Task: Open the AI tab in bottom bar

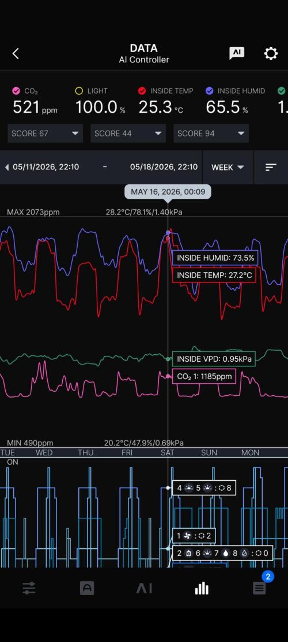Action: [144, 589]
